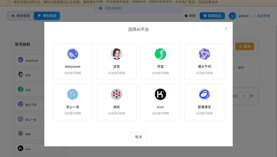Click the 智谱清言 card name label

pyautogui.click(x=205, y=107)
